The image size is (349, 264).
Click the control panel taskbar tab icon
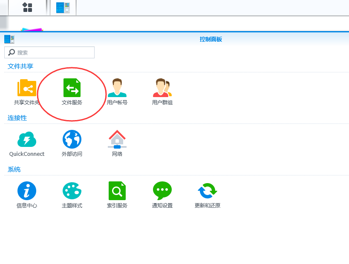click(x=63, y=8)
